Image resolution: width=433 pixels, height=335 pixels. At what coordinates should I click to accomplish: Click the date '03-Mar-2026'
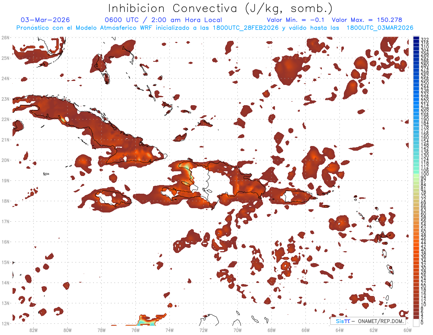pyautogui.click(x=45, y=20)
